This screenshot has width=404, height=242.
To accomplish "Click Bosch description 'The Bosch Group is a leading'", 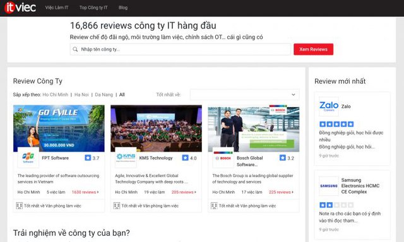I will point(252,179).
